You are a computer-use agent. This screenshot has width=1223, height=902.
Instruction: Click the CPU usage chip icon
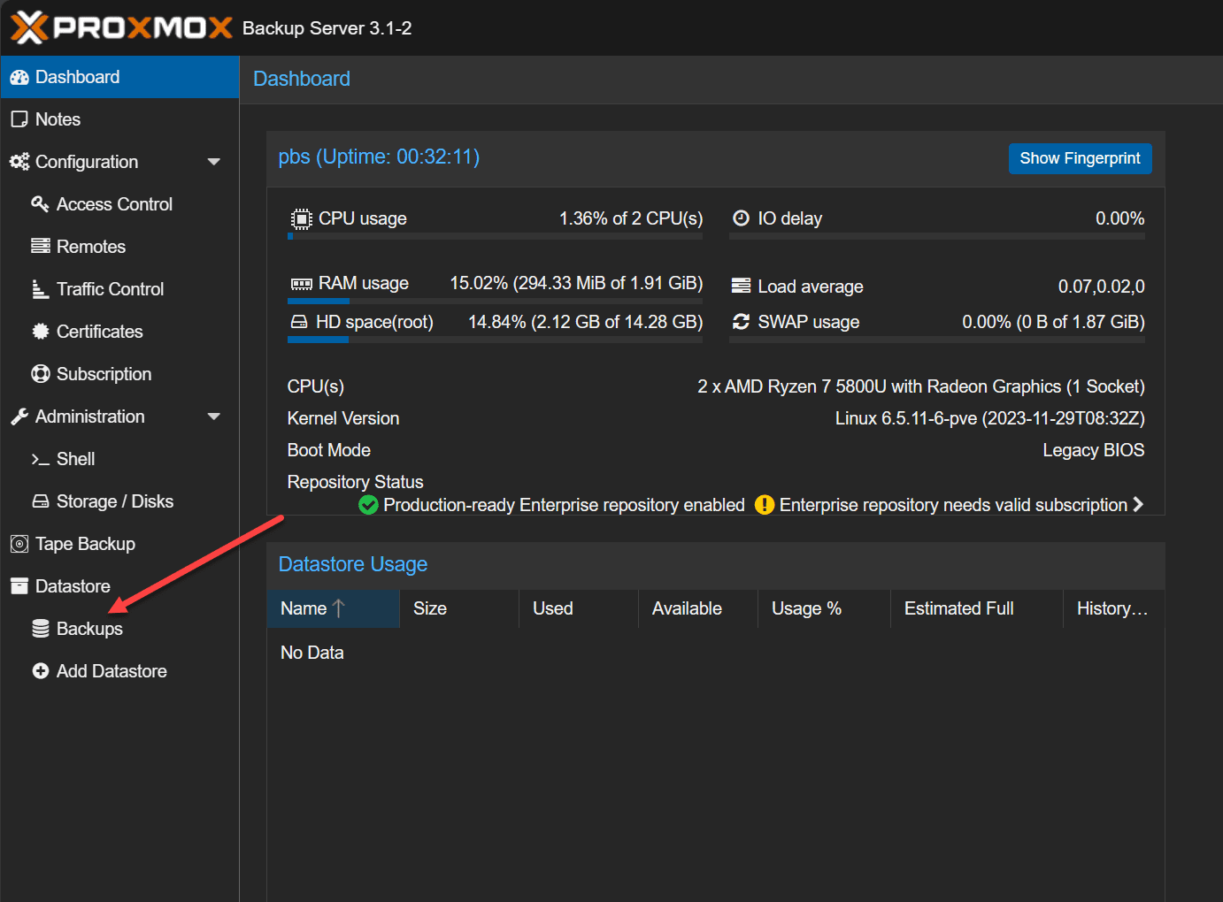(302, 218)
